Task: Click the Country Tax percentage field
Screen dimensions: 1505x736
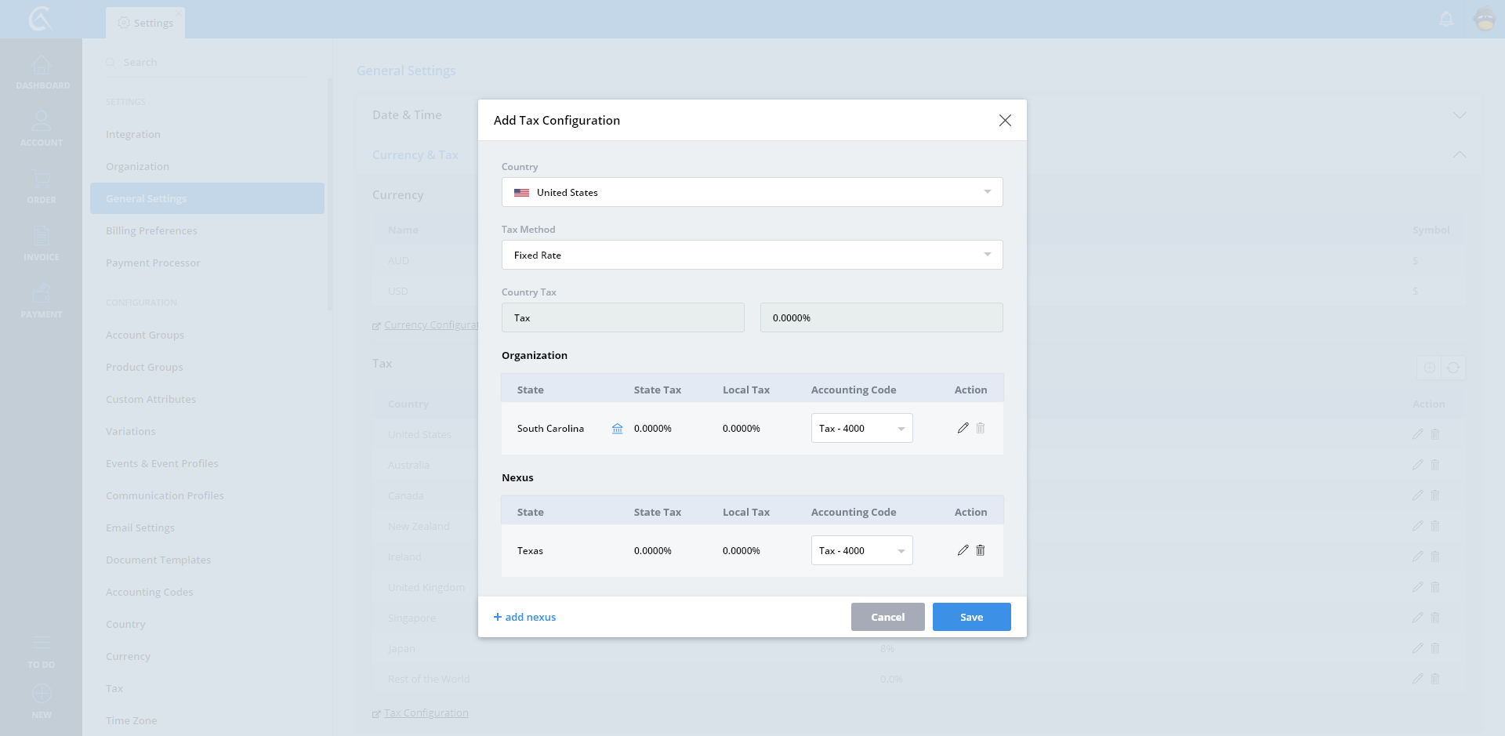Action: coord(881,317)
